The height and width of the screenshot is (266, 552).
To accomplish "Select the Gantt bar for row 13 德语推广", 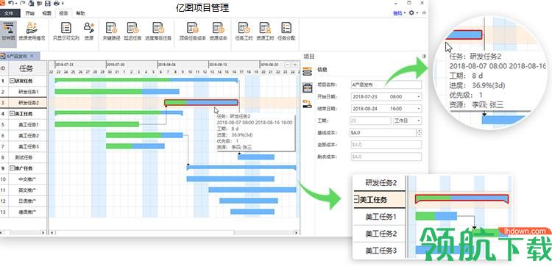I will 252,212.
